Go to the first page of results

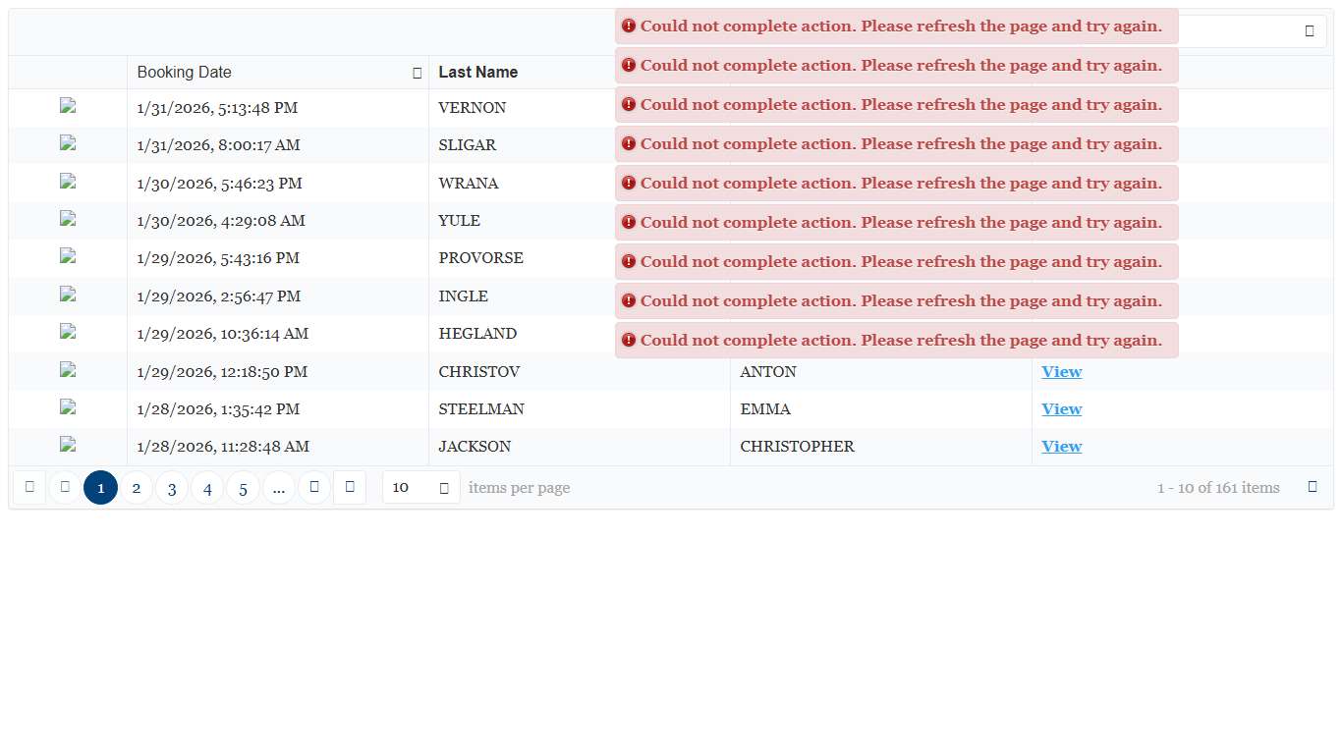pos(29,487)
